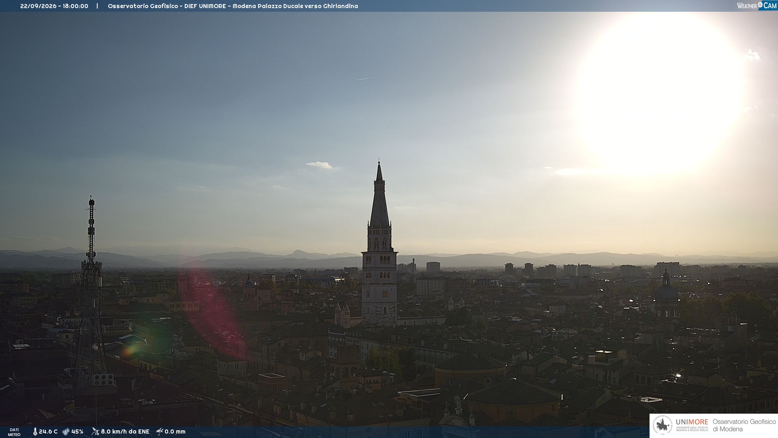This screenshot has width=778, height=438.
Task: Click the Osservatorio Geofisico camera title text
Action: (x=233, y=6)
